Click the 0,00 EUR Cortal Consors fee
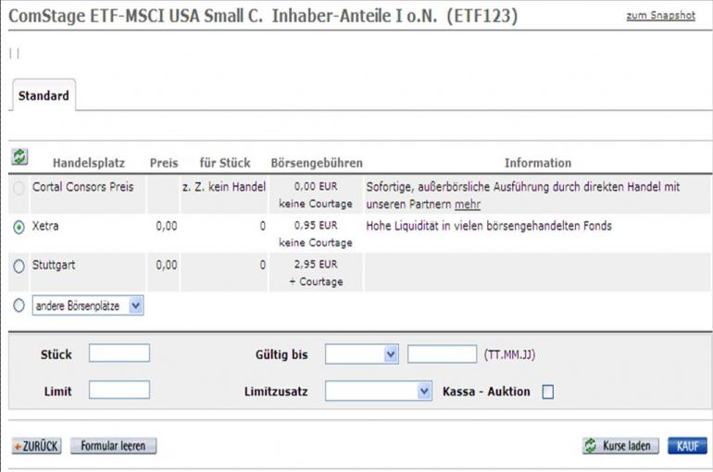Image resolution: width=713 pixels, height=472 pixels. point(316,186)
